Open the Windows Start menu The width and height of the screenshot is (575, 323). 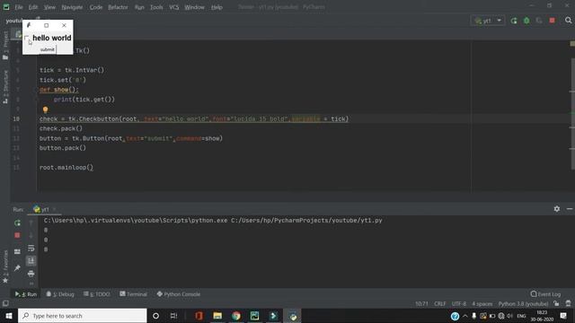9,316
